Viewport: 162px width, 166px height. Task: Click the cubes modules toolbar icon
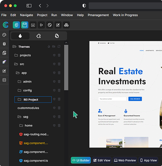tap(66, 25)
